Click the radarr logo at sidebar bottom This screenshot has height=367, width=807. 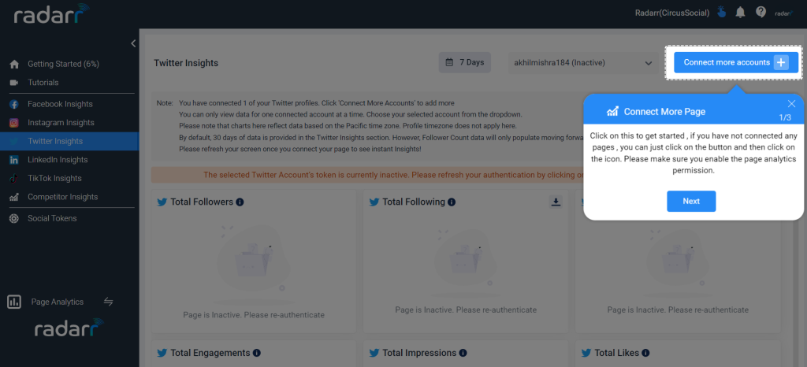pos(69,328)
